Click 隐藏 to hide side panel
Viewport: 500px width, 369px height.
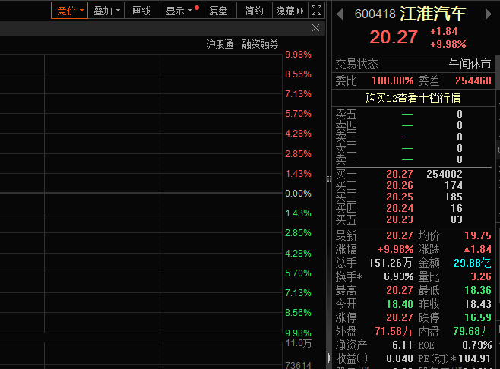[290, 11]
